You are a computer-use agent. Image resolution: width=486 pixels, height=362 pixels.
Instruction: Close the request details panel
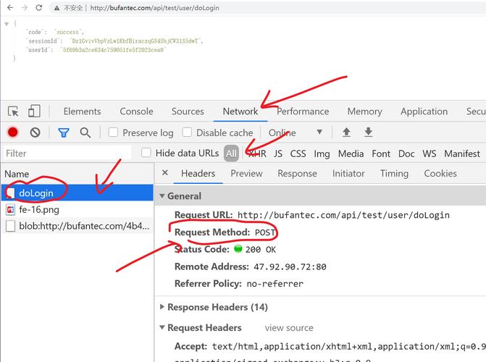tap(165, 172)
